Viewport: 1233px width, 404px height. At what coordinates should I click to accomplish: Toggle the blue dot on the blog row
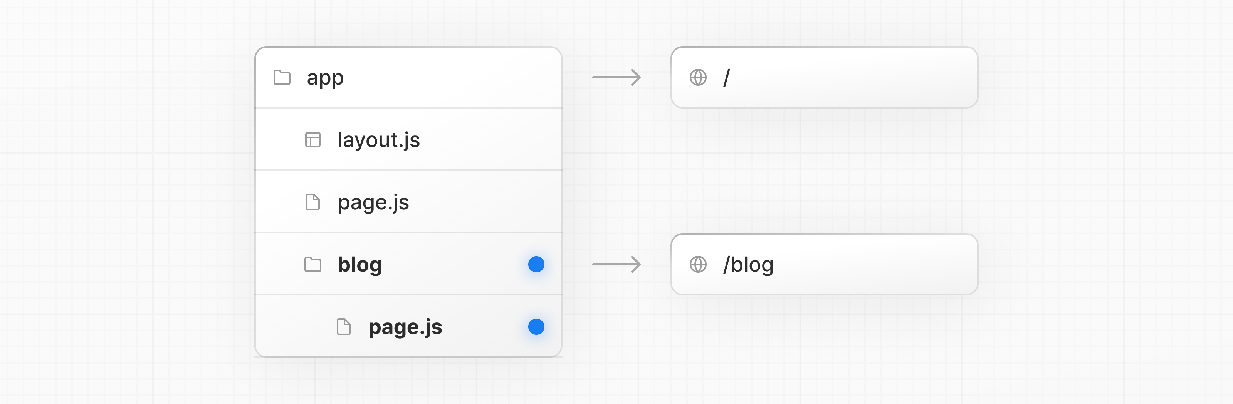536,264
